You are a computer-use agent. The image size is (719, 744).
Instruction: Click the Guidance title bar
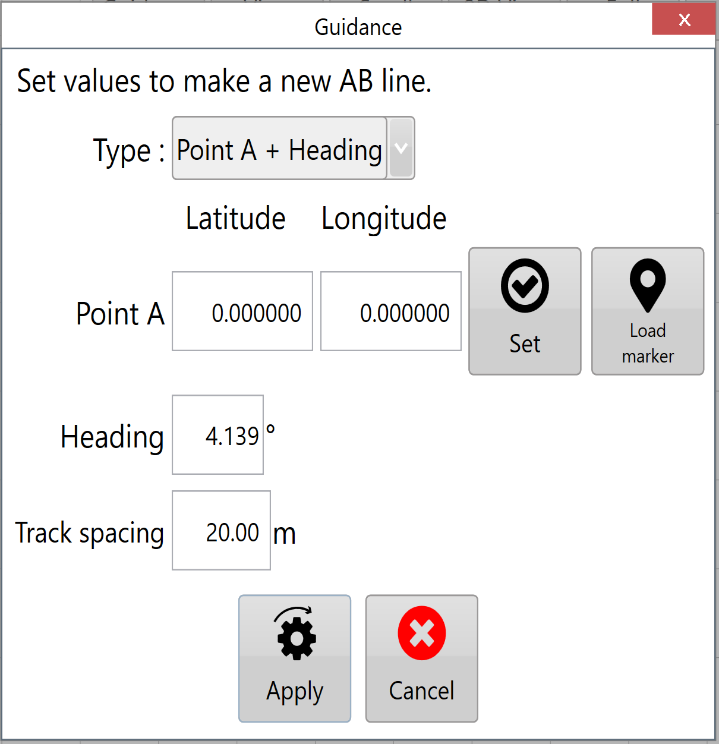pos(358,27)
